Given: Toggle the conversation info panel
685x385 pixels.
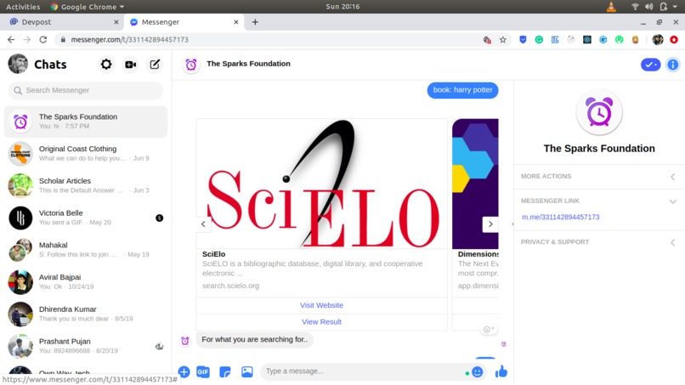Looking at the screenshot, I should coord(673,65).
